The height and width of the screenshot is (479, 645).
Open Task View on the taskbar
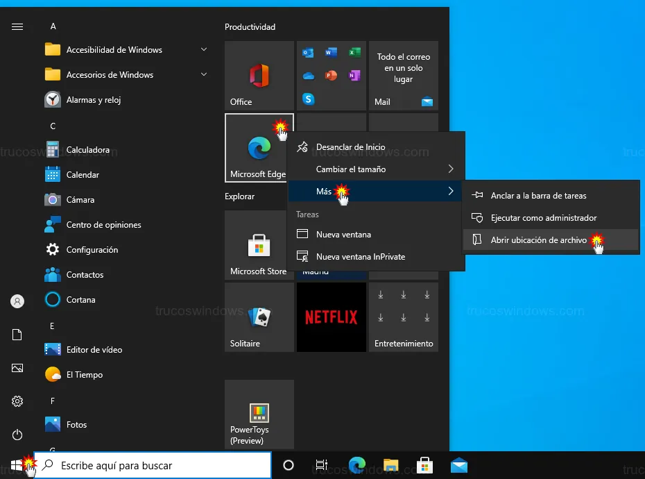pyautogui.click(x=321, y=465)
